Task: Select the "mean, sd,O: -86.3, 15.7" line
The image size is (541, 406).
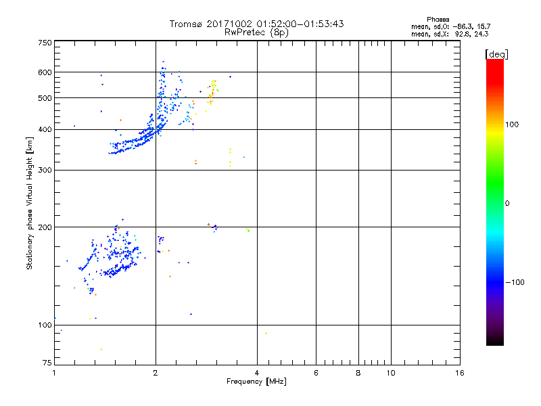Action: [450, 26]
